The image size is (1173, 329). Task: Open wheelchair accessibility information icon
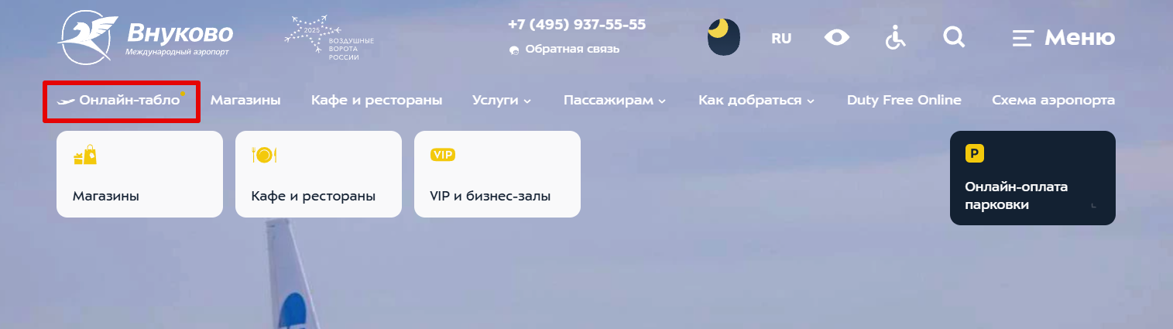pos(896,37)
